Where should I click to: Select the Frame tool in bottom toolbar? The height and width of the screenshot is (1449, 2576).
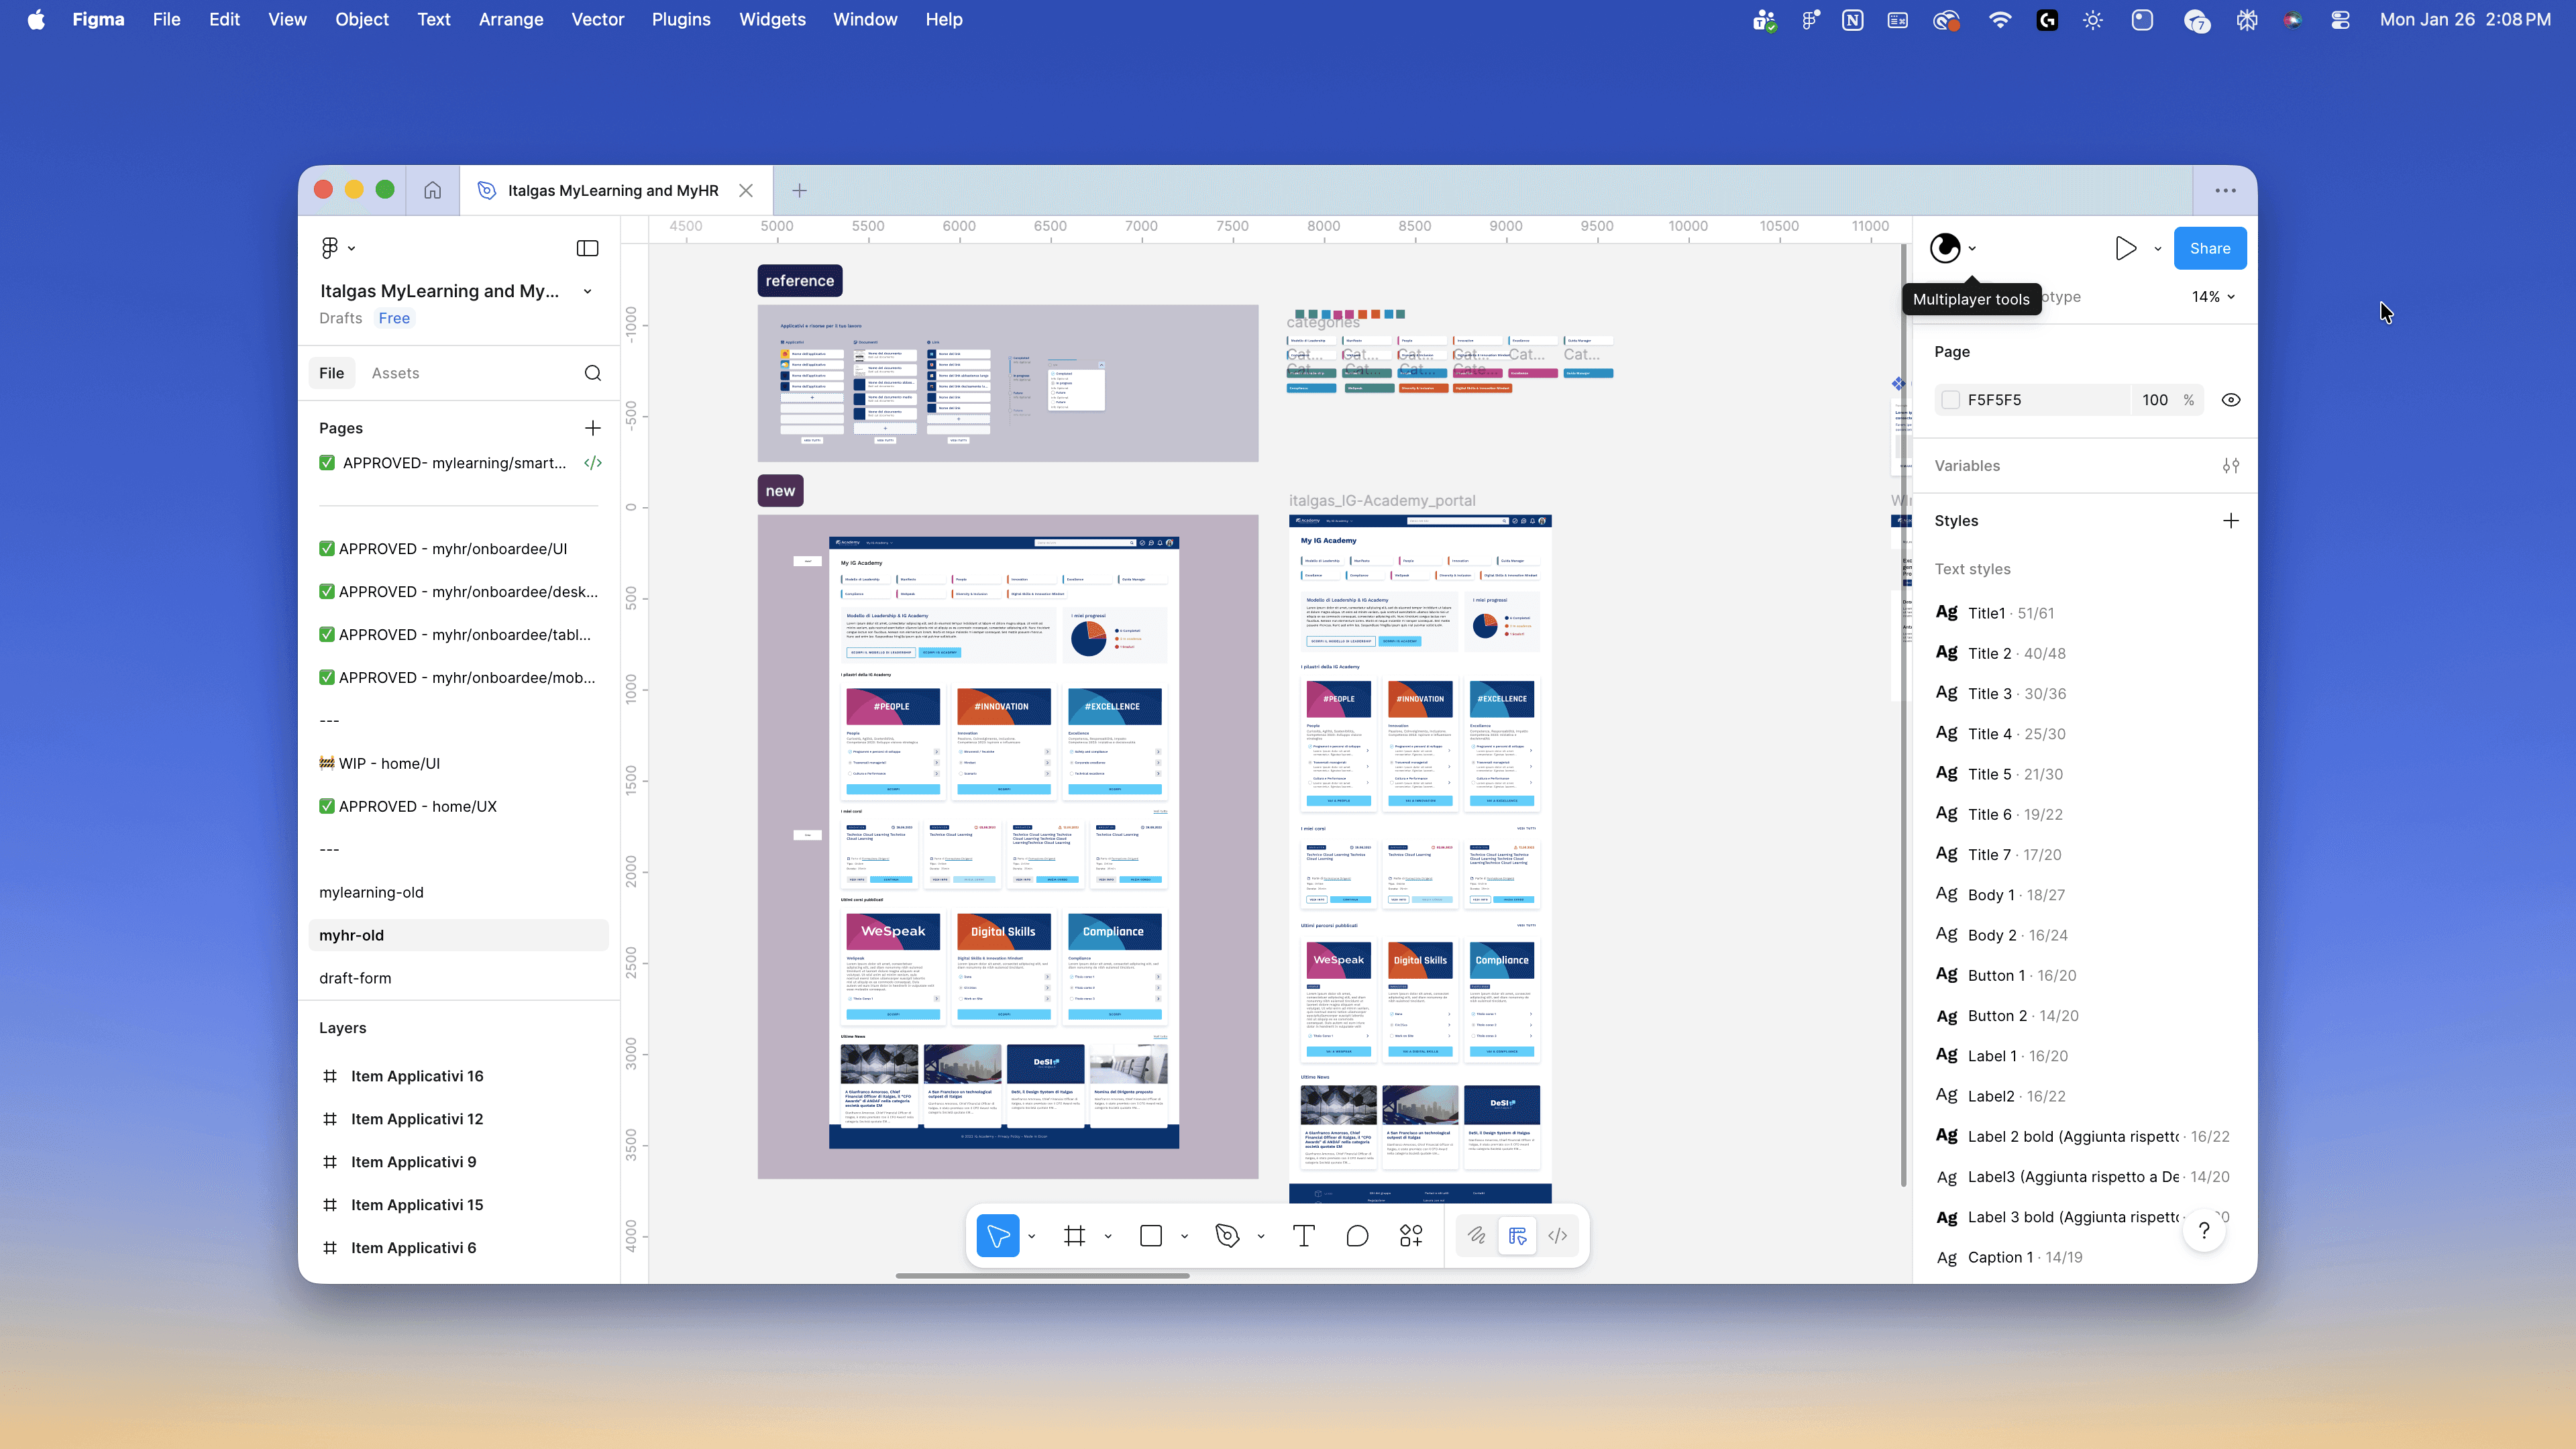(1075, 1236)
